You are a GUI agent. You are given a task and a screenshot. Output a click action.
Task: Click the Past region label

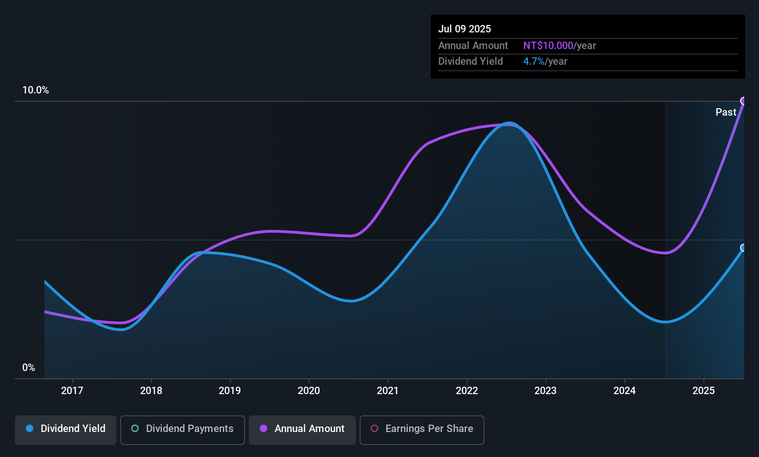(x=726, y=112)
